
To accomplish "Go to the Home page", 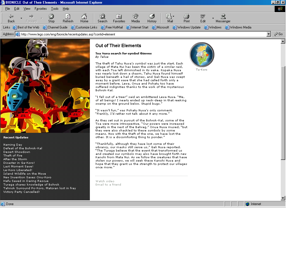I will tap(84, 18).
